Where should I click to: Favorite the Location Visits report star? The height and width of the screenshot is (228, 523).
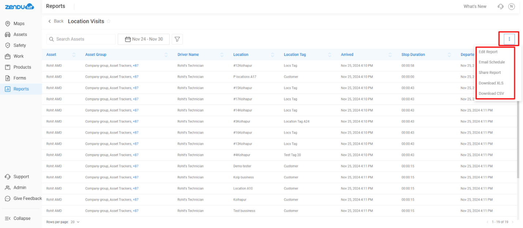(x=109, y=21)
